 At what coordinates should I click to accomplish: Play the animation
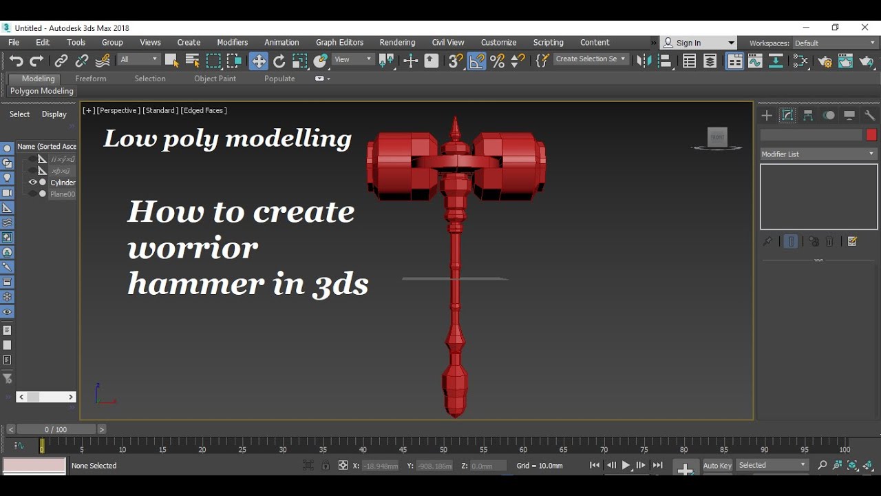point(626,466)
